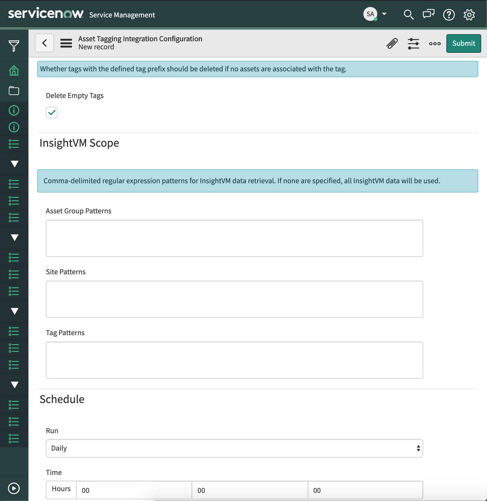The image size is (487, 501).
Task: Collapse the first sidebar section triangle
Action: 14,164
